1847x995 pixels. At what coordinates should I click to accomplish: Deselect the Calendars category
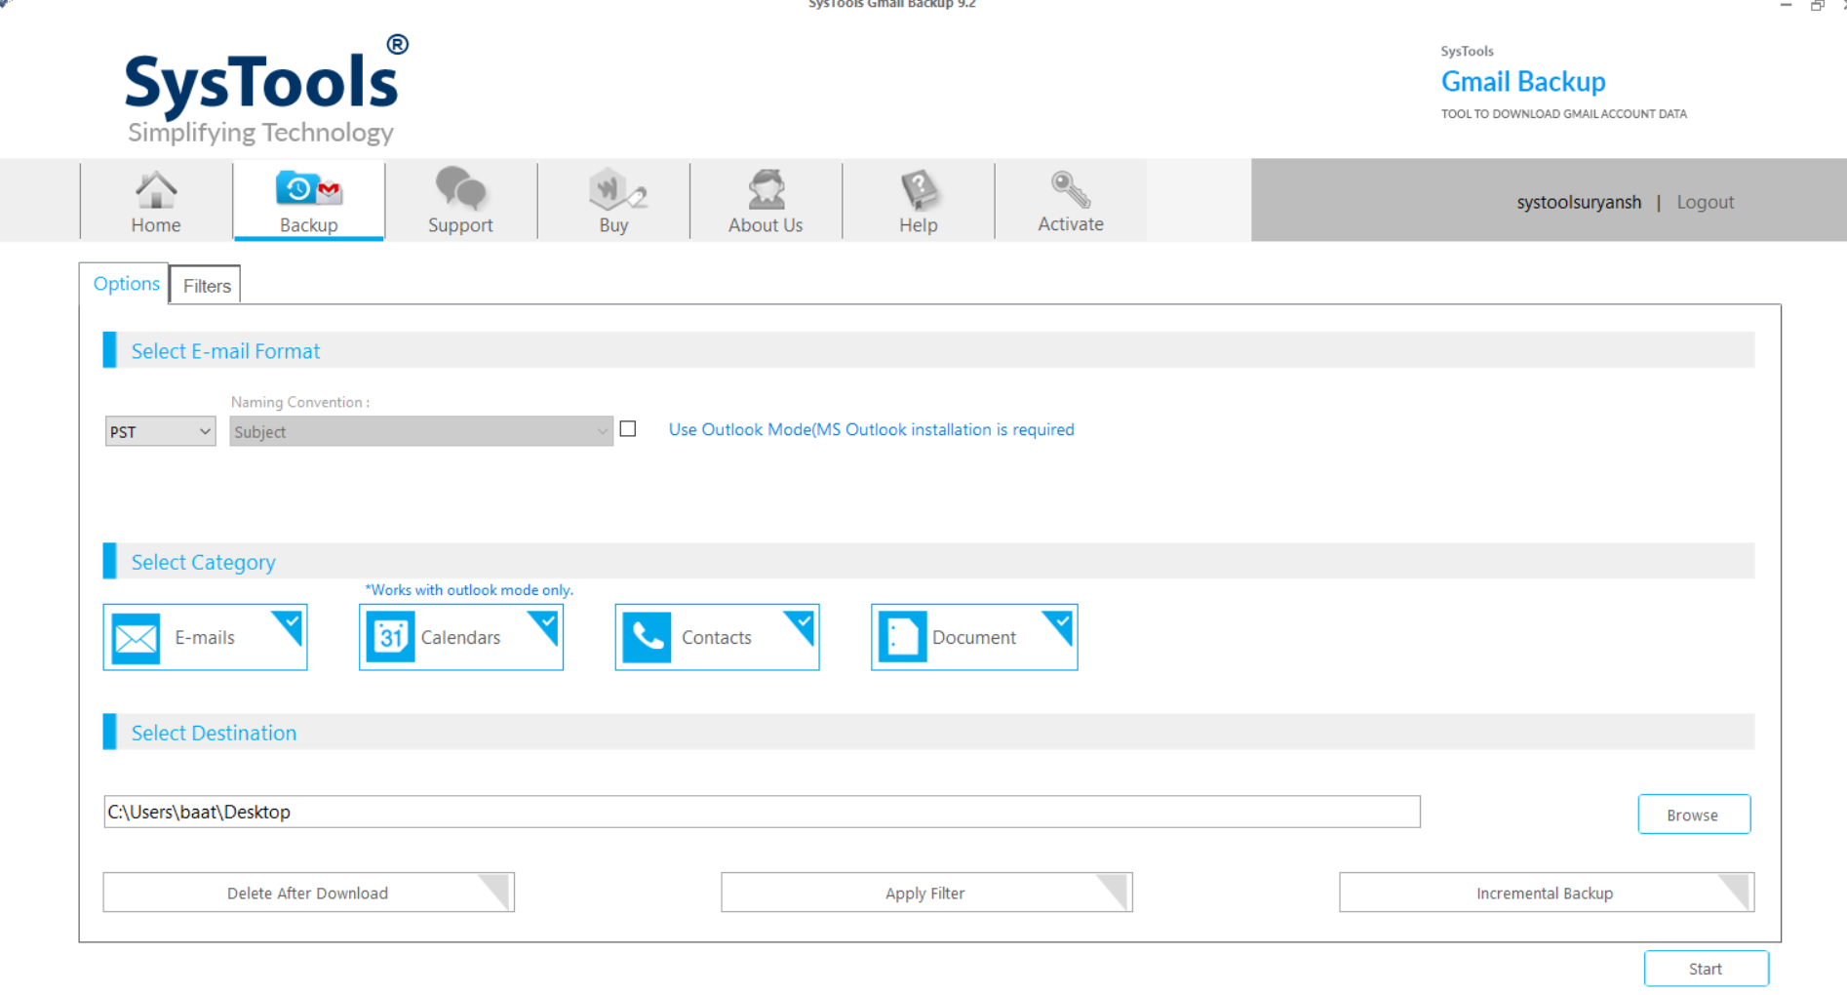(460, 637)
